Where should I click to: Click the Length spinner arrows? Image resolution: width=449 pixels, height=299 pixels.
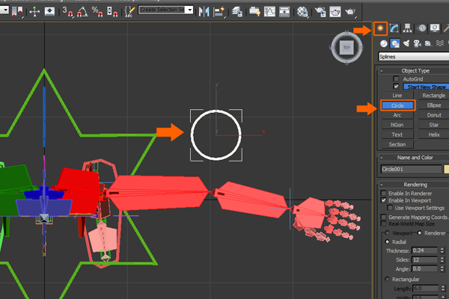pyautogui.click(x=443, y=289)
